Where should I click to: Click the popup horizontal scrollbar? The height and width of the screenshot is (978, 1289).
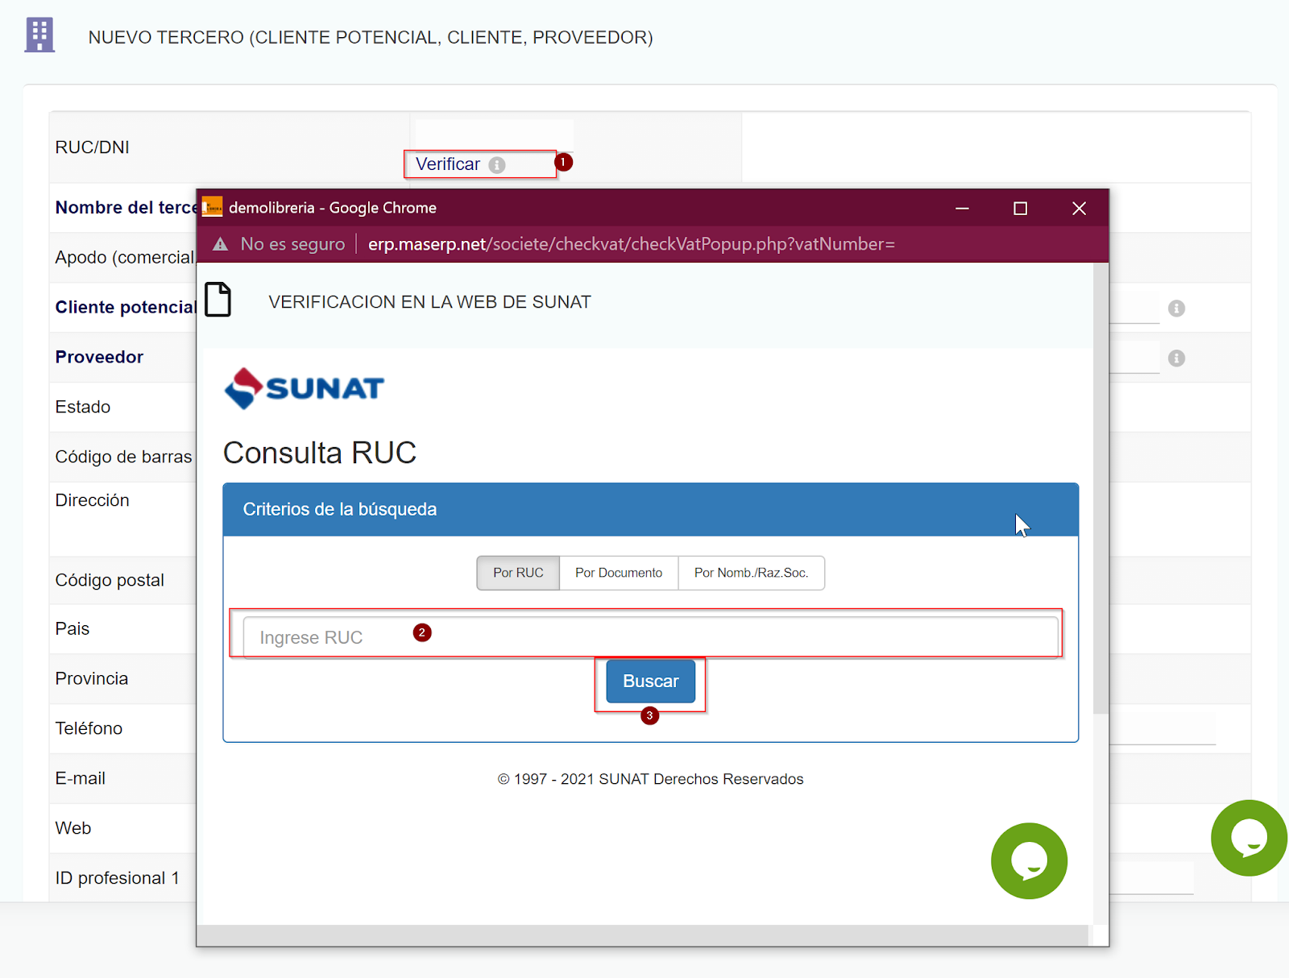click(x=642, y=935)
